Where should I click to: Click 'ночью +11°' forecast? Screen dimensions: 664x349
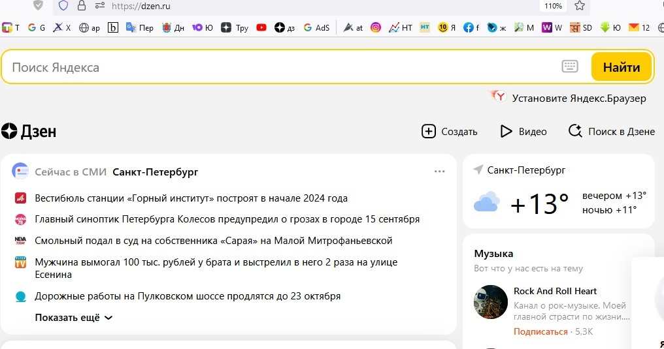[x=609, y=210]
